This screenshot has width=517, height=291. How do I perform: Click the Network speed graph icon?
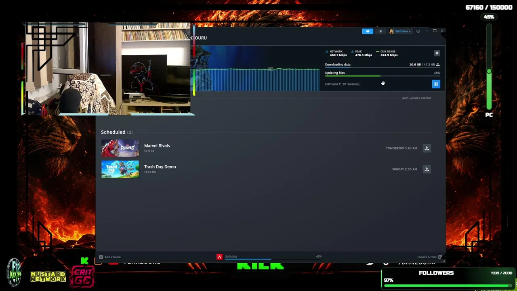(327, 52)
